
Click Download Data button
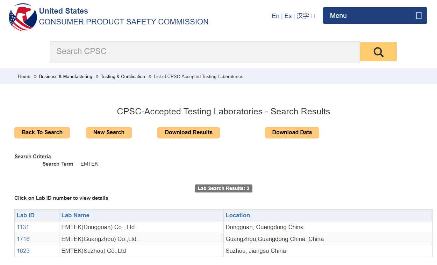tap(292, 132)
